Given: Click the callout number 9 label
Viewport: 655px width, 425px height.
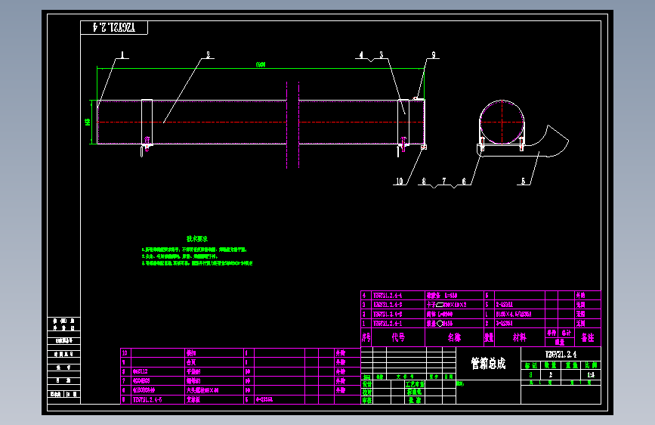Looking at the screenshot, I should tap(434, 54).
